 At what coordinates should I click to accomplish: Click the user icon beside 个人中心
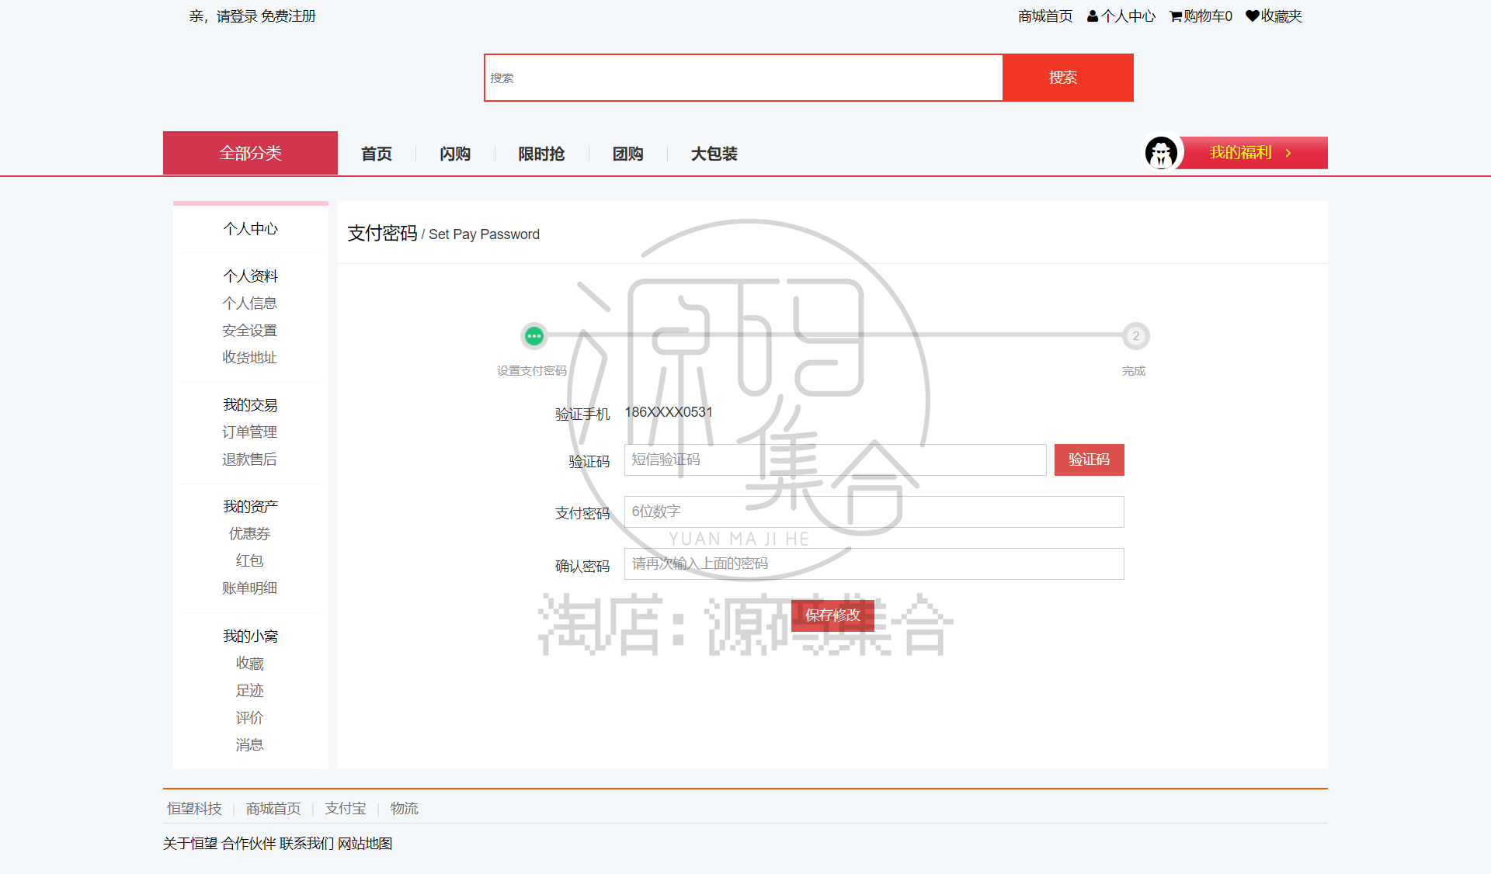pyautogui.click(x=1093, y=16)
